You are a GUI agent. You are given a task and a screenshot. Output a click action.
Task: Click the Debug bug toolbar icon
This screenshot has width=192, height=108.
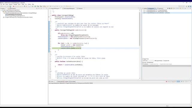click(32, 6)
